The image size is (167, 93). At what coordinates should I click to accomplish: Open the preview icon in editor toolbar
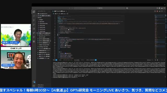coord(155,11)
